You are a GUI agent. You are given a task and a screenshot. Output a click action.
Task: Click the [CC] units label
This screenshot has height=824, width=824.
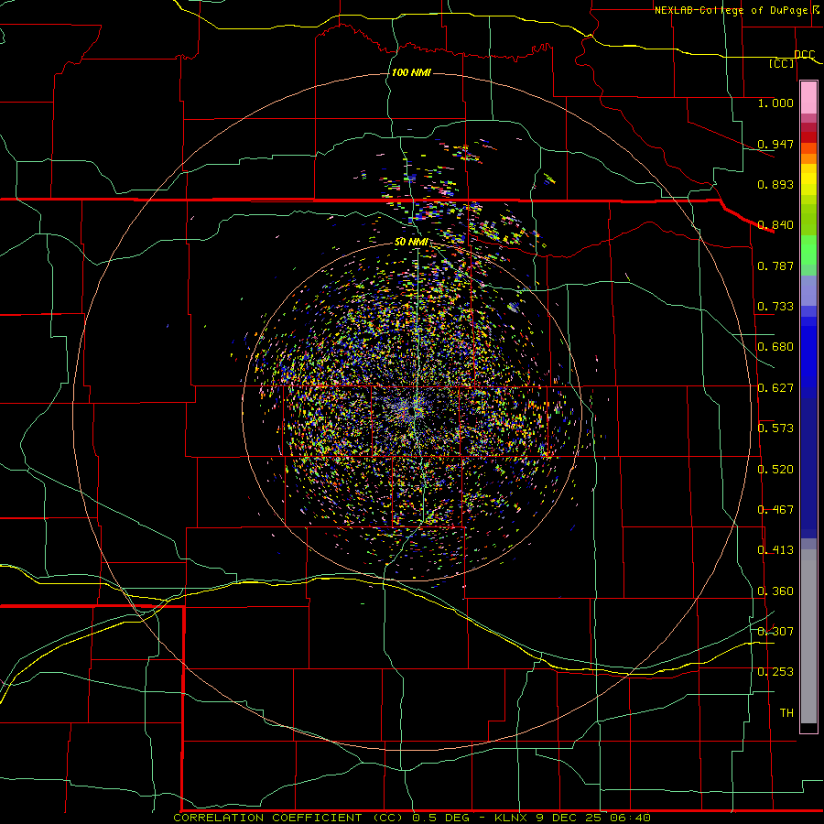pos(782,64)
